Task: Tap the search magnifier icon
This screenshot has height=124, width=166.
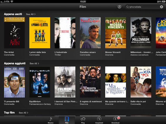Action: click(127, 7)
